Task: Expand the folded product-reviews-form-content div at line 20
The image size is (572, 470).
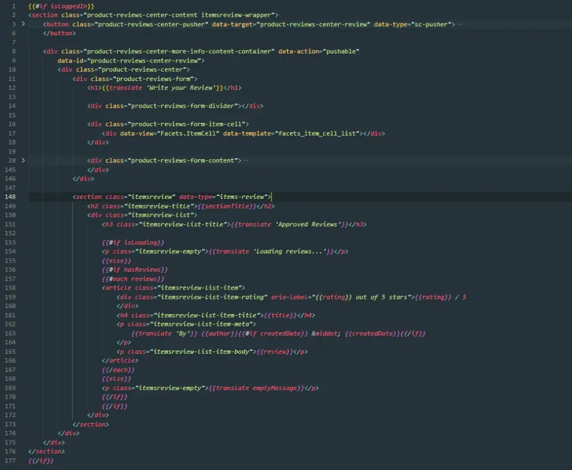Action: pos(23,160)
